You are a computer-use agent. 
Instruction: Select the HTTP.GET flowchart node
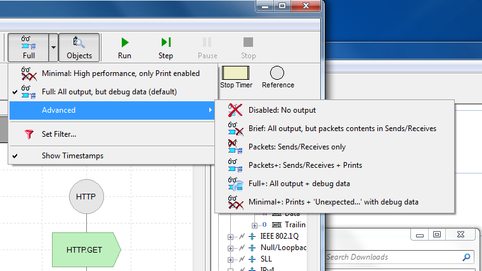pyautogui.click(x=86, y=249)
